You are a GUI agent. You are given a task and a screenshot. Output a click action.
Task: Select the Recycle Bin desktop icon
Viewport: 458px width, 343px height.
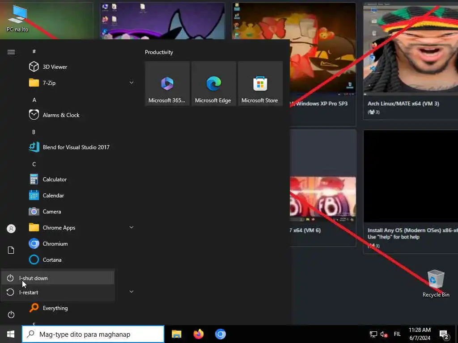436,284
